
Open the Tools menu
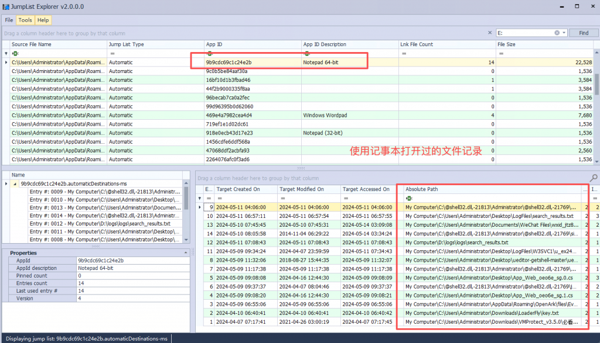pos(25,20)
